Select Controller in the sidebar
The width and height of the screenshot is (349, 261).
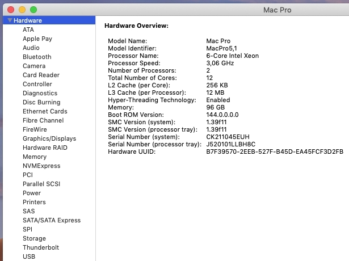point(37,84)
